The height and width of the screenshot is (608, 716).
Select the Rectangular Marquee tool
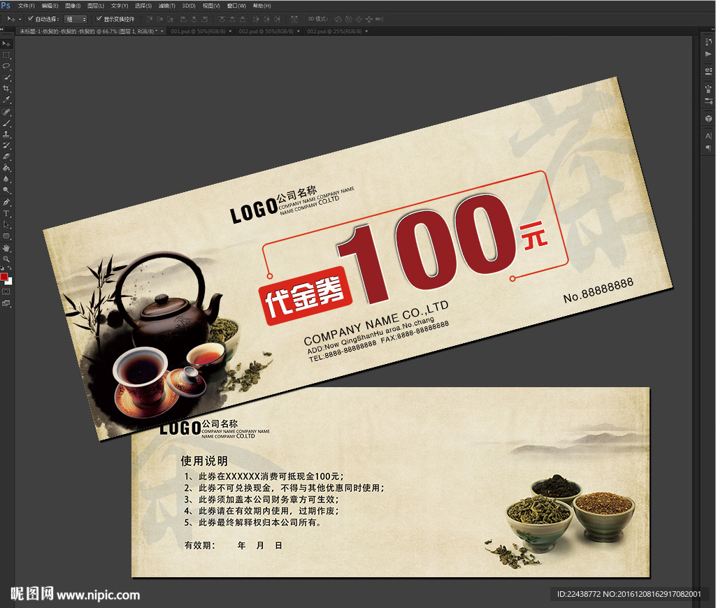coord(6,55)
